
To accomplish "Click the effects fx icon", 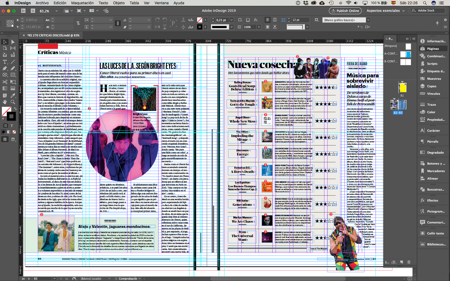I will (256, 20).
